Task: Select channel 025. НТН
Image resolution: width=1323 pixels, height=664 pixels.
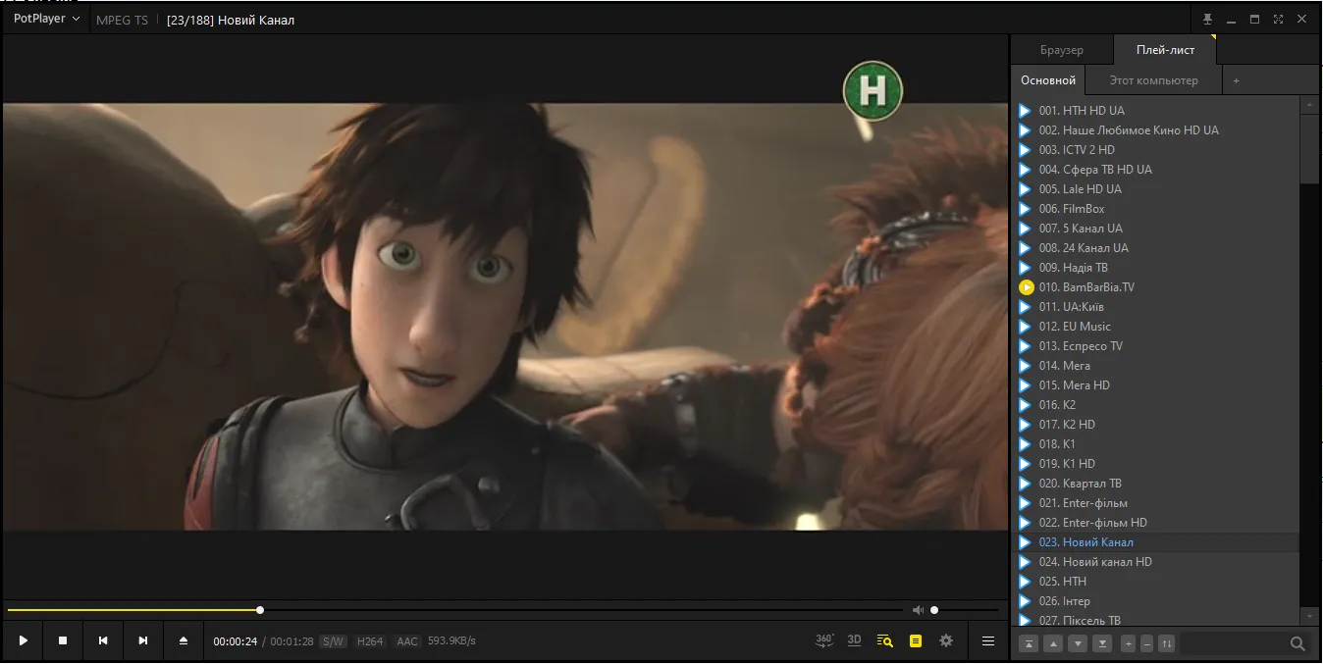Action: (x=1156, y=582)
